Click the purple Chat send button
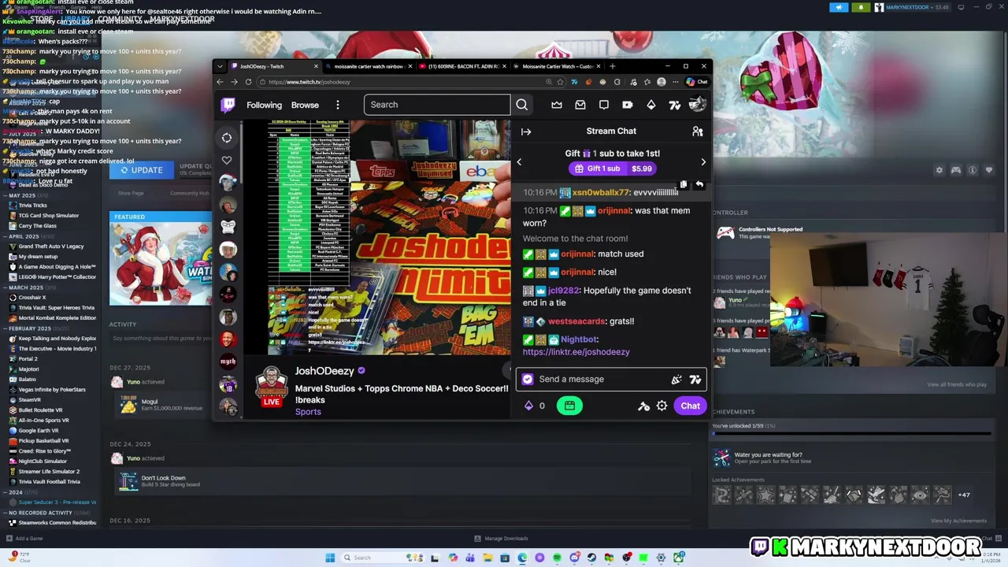The height and width of the screenshot is (567, 1008). tap(690, 406)
